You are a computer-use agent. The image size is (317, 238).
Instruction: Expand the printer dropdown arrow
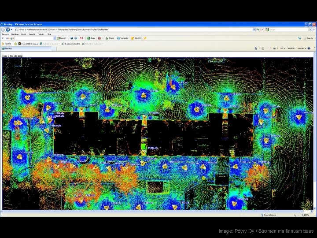point(278,48)
